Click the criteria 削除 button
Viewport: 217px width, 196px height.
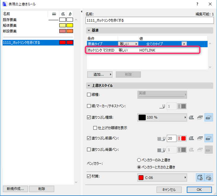pos(128,75)
